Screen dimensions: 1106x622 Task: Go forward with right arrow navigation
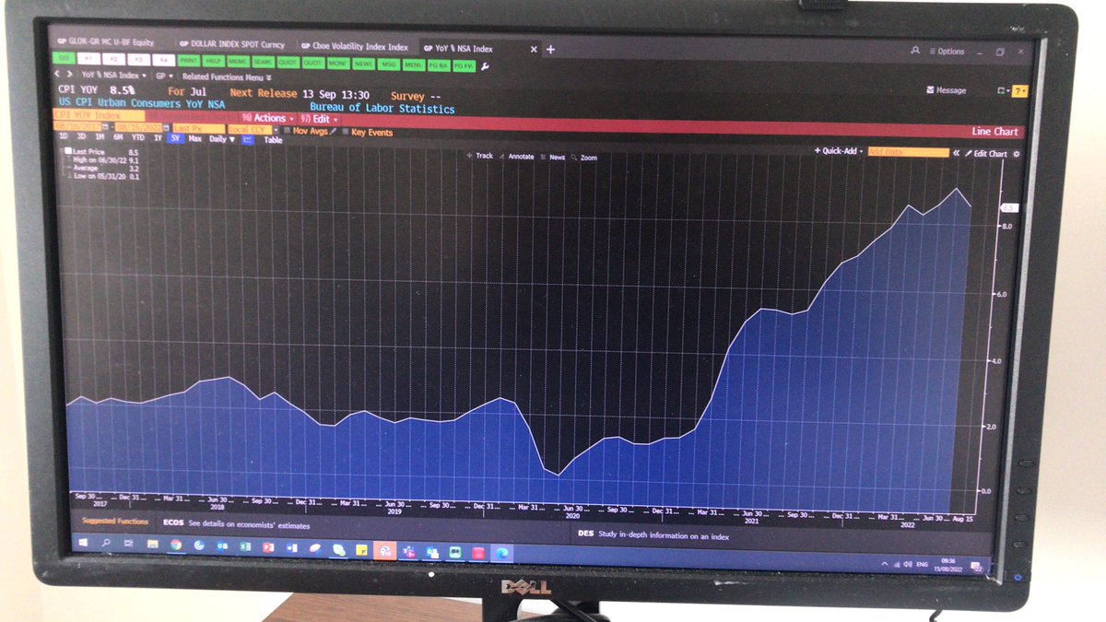coord(69,74)
